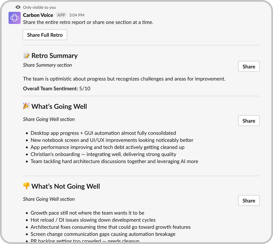Share the What's Going Well section

pos(249,121)
